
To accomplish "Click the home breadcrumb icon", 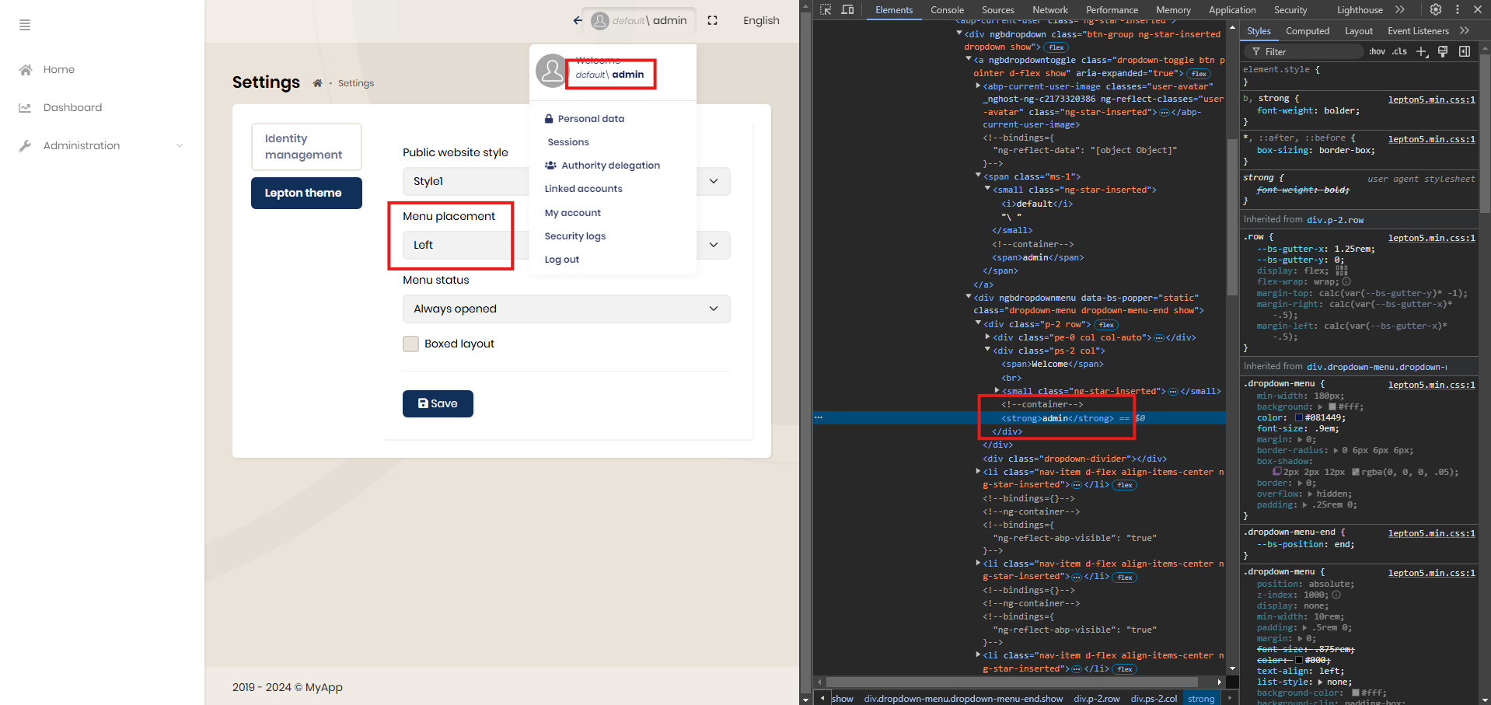I will [x=317, y=83].
